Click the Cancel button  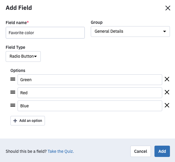pos(140,151)
